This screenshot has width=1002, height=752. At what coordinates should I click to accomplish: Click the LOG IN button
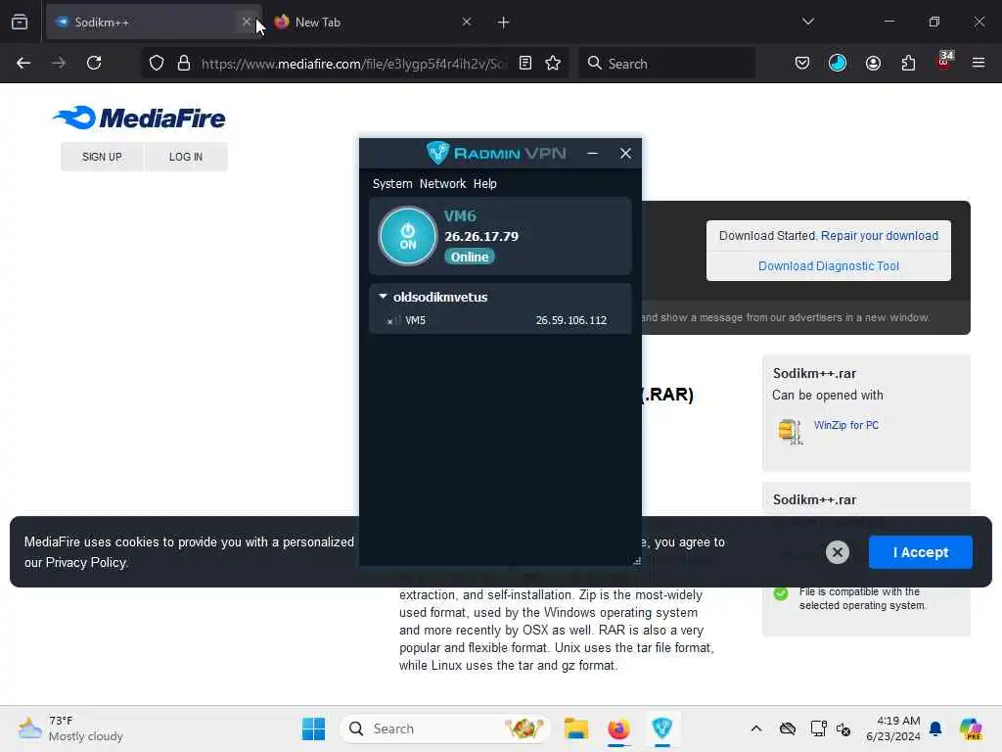point(186,157)
